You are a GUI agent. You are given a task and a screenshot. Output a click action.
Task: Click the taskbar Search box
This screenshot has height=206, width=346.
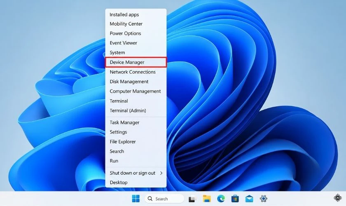pyautogui.click(x=164, y=199)
